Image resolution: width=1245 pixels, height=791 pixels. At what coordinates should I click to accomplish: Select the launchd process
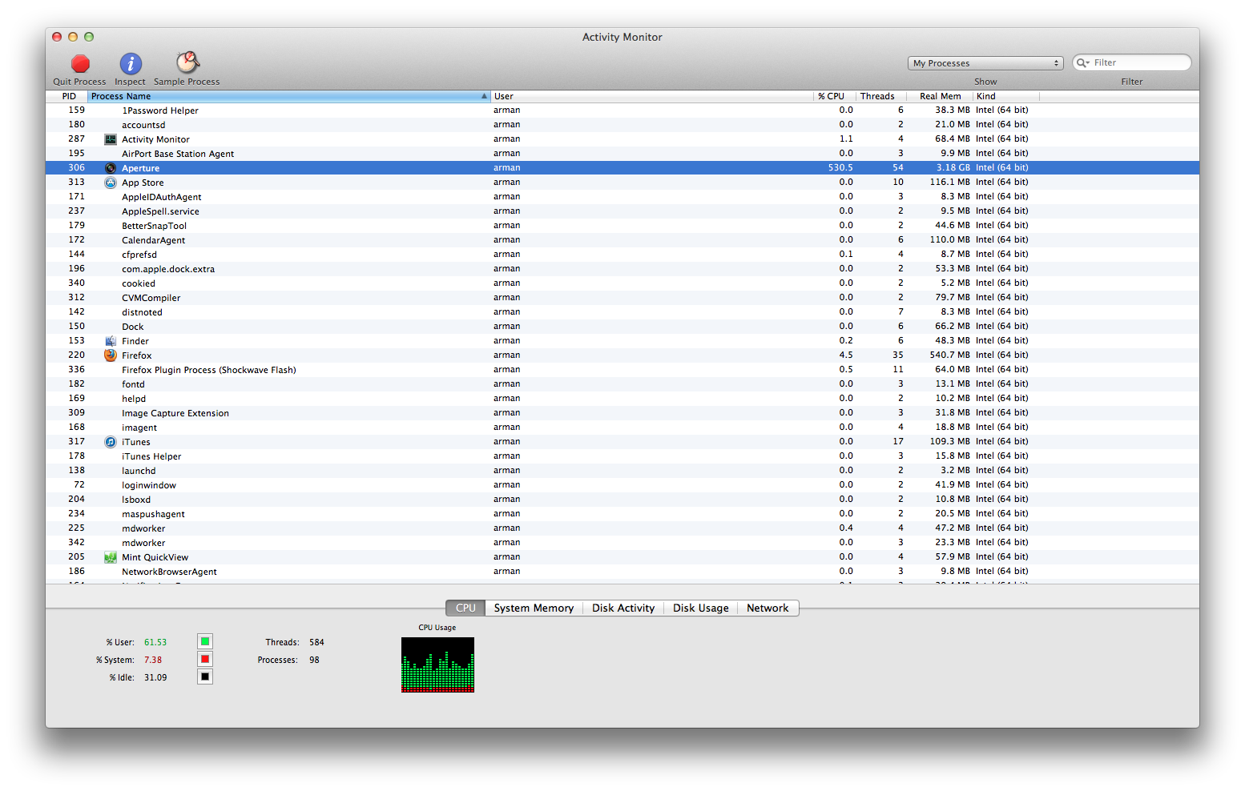pos(622,471)
